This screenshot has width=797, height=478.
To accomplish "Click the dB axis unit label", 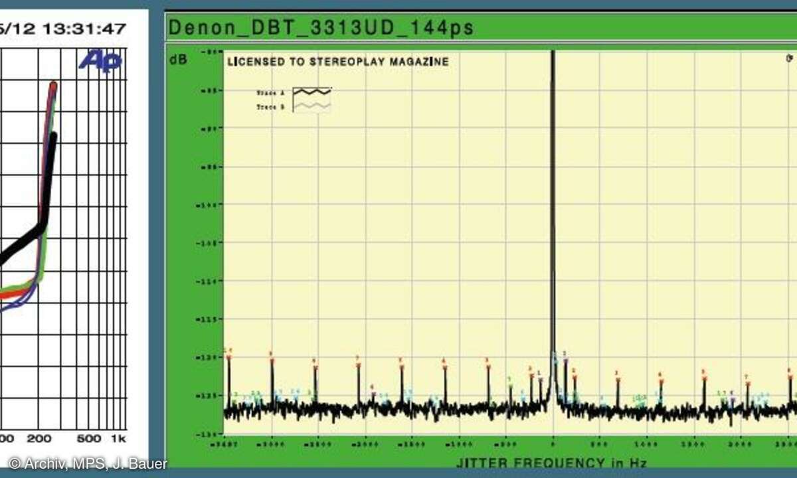I will (179, 59).
